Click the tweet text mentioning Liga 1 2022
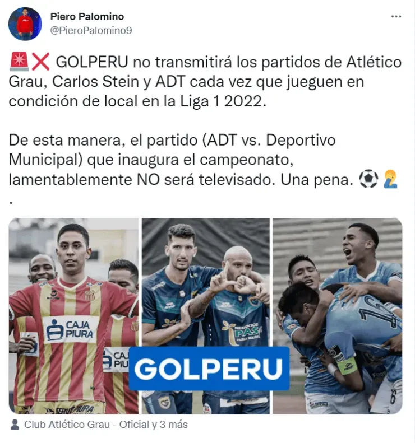The height and width of the screenshot is (443, 415). (x=205, y=81)
